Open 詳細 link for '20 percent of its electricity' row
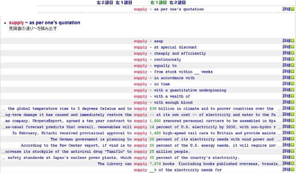The width and height of the screenshot is (296, 173). (x=287, y=139)
